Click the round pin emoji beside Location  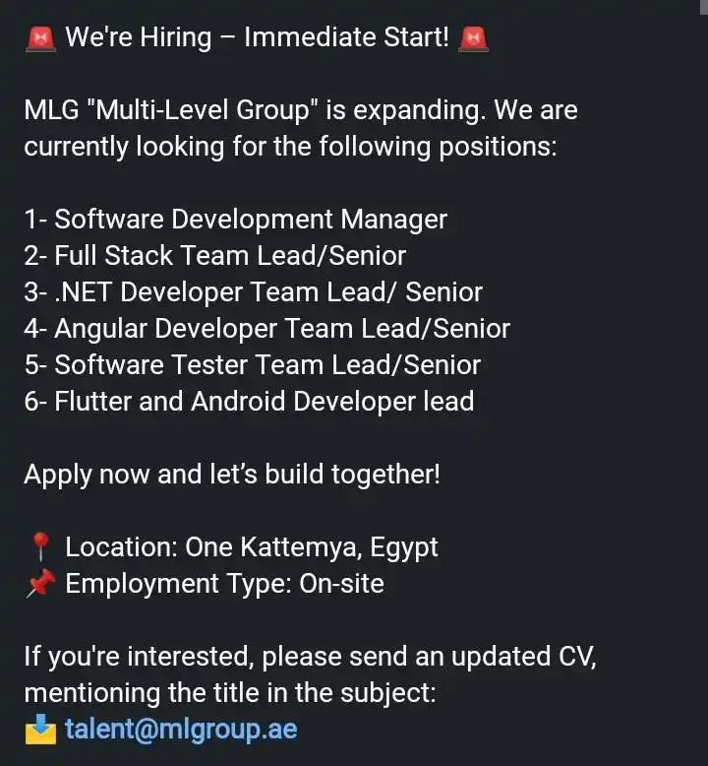40,547
